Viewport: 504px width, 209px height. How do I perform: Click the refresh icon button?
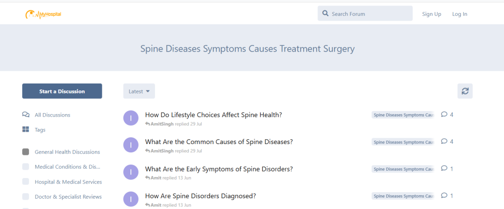pyautogui.click(x=465, y=91)
